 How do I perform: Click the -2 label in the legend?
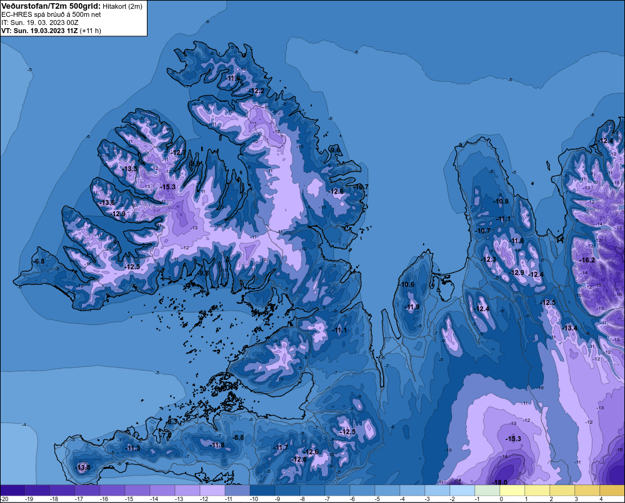(x=452, y=499)
